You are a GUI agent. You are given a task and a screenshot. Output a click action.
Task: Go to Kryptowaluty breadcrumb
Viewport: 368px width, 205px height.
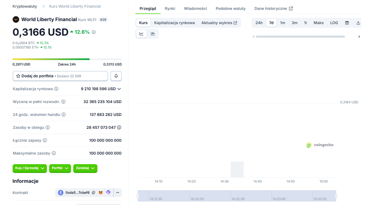tap(25, 6)
